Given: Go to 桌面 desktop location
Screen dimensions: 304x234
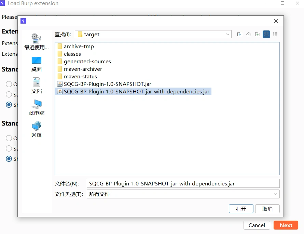Looking at the screenshot, I should tap(36, 64).
